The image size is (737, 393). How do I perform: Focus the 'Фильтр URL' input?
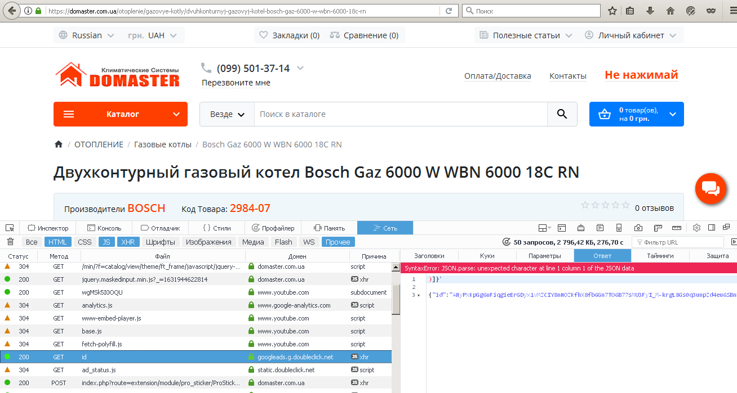click(x=678, y=242)
